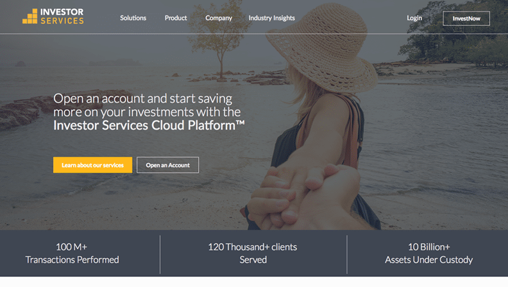Select the '100 M+ Transactions Performed' text
The width and height of the screenshot is (508, 287).
pos(72,253)
